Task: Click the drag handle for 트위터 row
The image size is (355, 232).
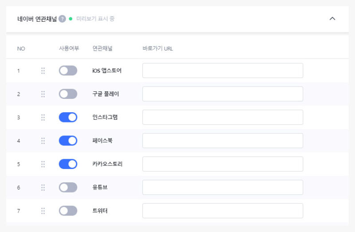Action: [43, 211]
